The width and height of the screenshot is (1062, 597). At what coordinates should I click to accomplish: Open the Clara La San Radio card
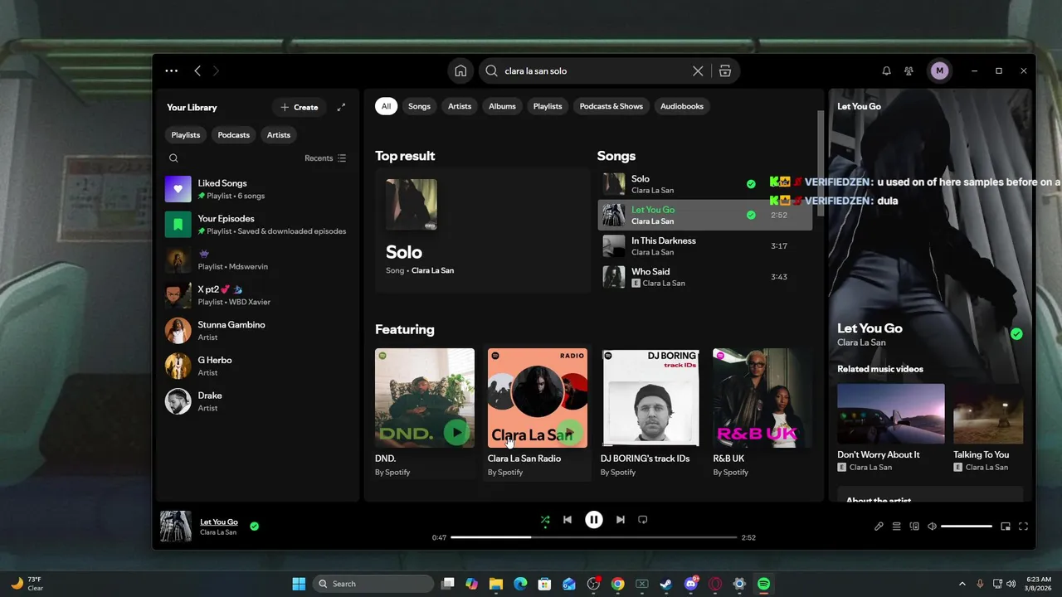coord(538,412)
